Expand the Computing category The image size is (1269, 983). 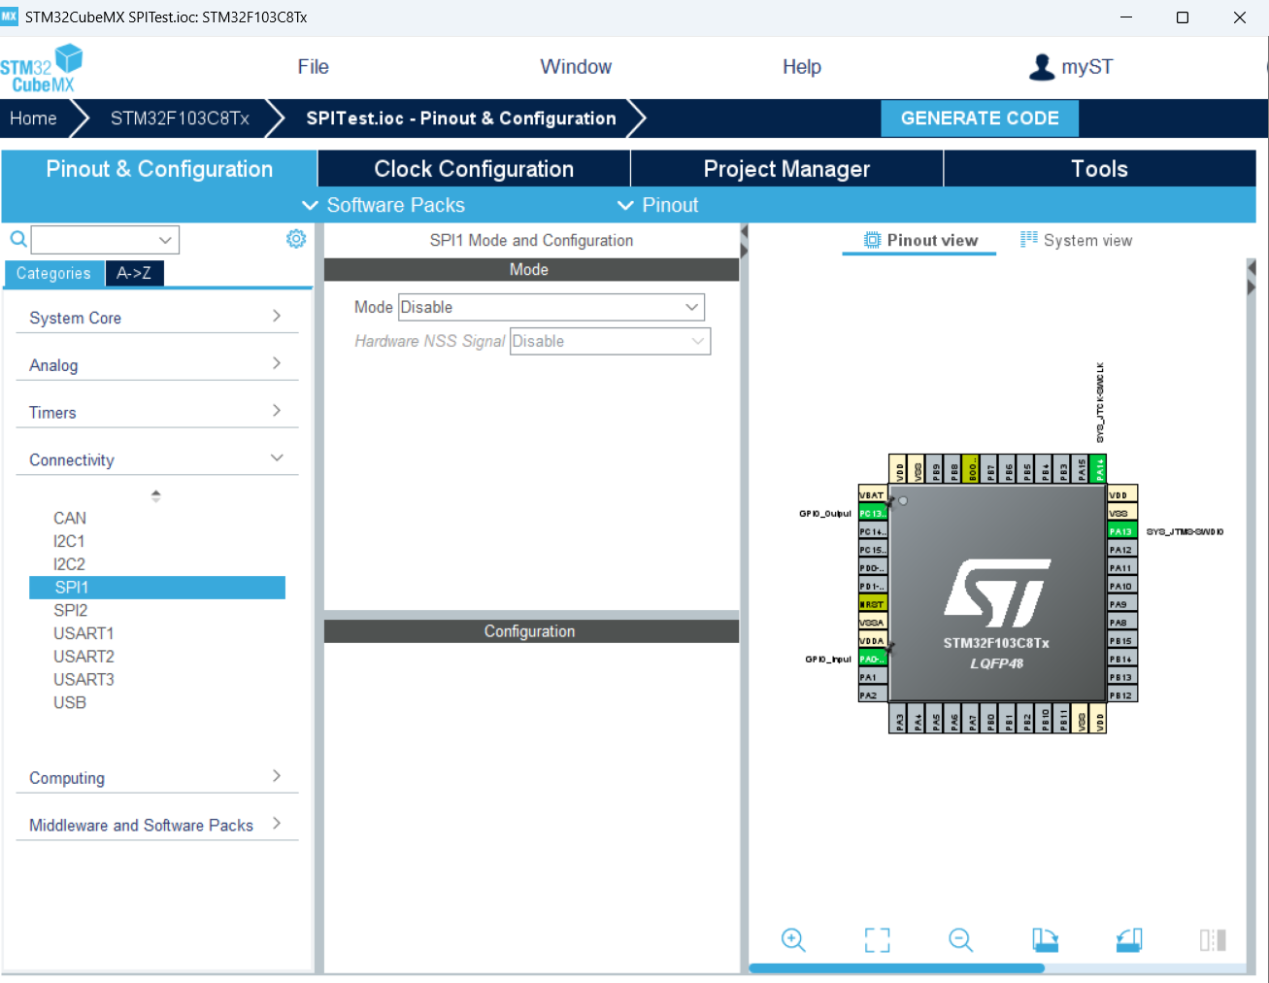(156, 778)
